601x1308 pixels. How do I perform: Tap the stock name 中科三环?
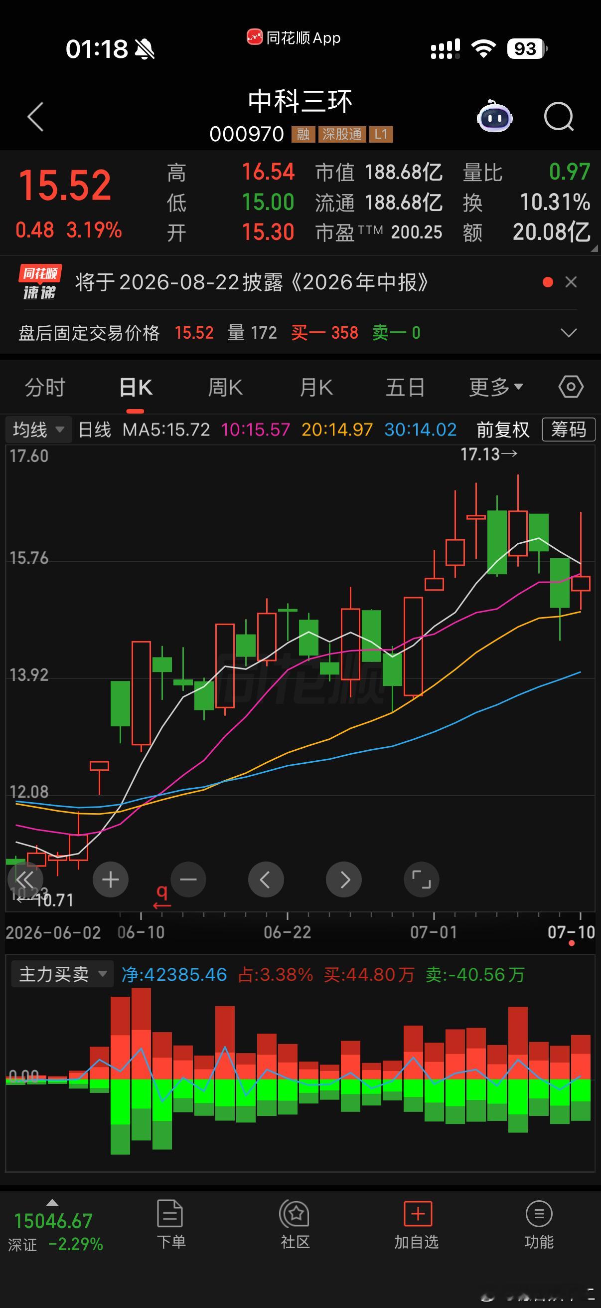(300, 101)
